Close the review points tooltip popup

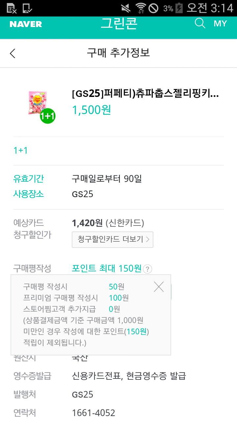(x=159, y=287)
